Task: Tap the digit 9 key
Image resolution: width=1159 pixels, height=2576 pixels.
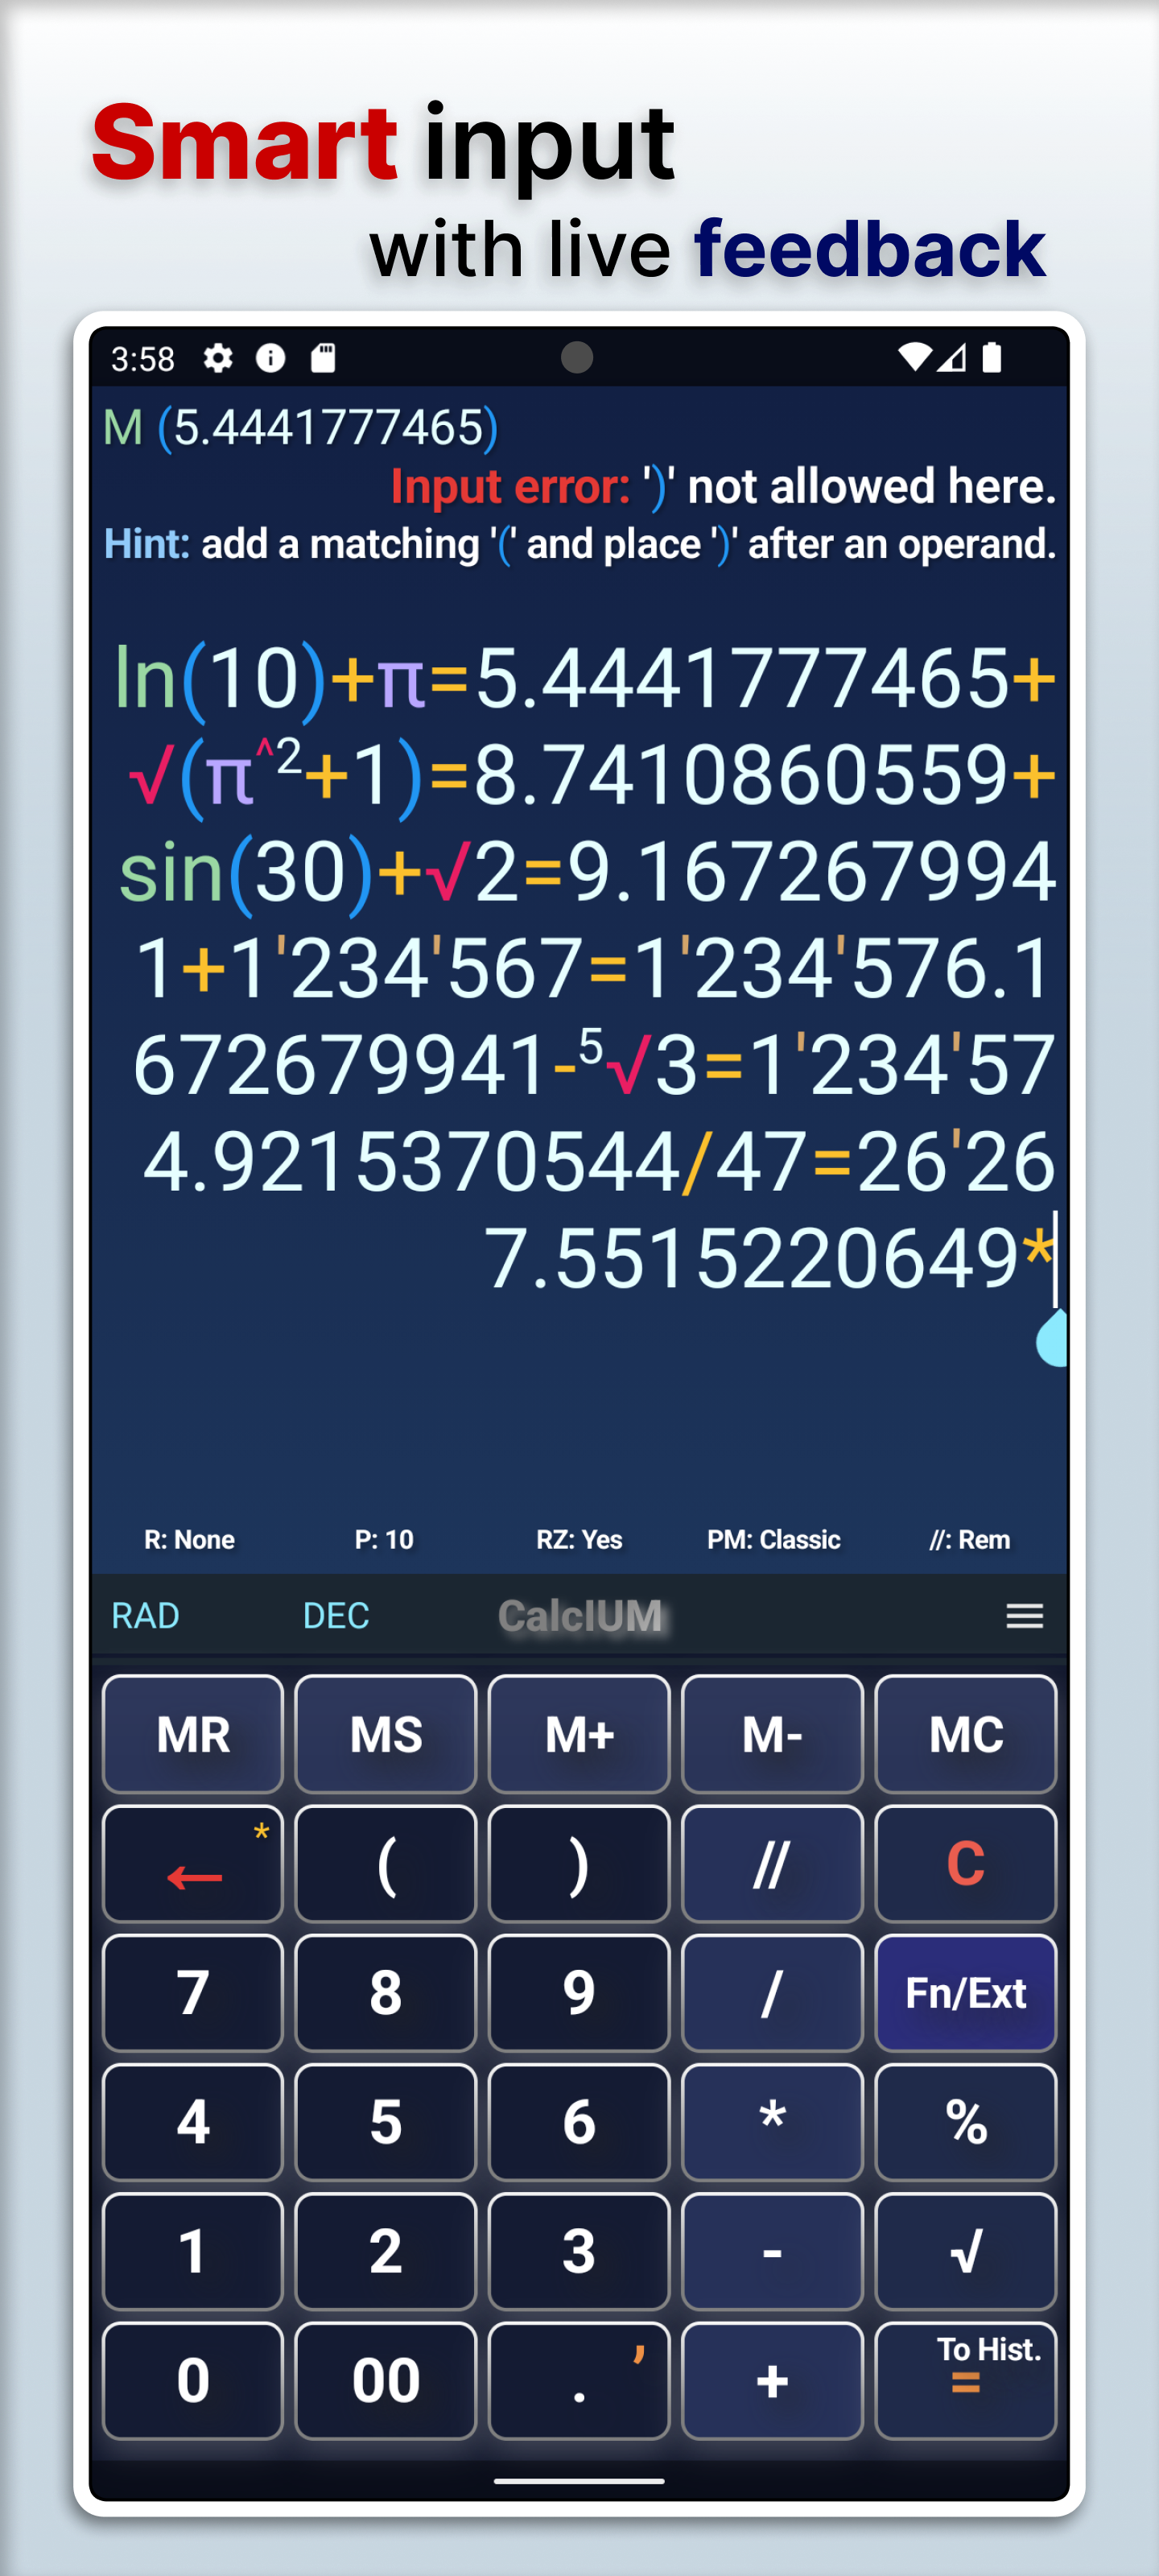Action: click(579, 1992)
